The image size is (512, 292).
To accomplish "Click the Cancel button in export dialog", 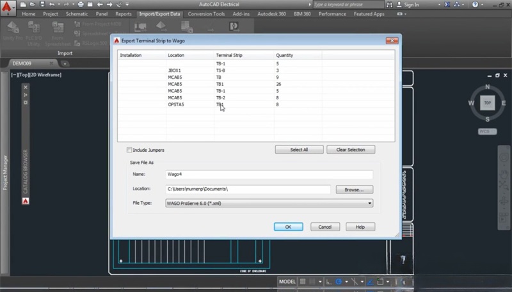I will (x=325, y=227).
